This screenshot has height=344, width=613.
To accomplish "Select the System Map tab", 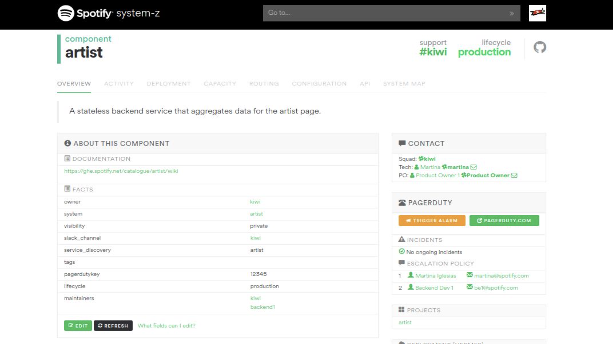I will (x=404, y=83).
